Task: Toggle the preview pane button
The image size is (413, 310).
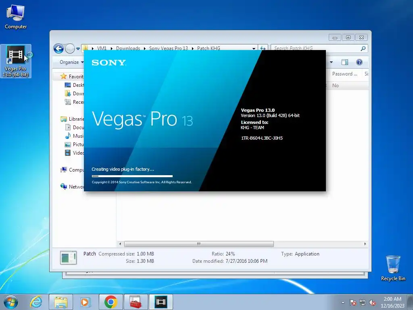Action: (x=345, y=62)
